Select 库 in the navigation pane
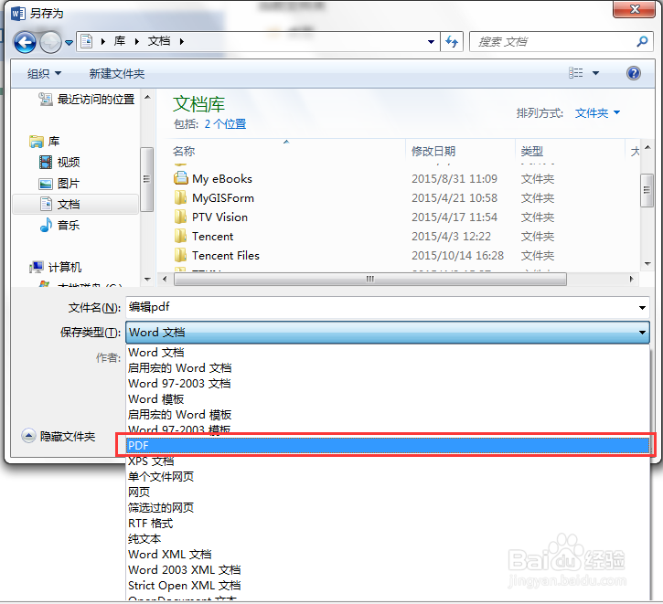This screenshot has height=604, width=663. (x=45, y=141)
